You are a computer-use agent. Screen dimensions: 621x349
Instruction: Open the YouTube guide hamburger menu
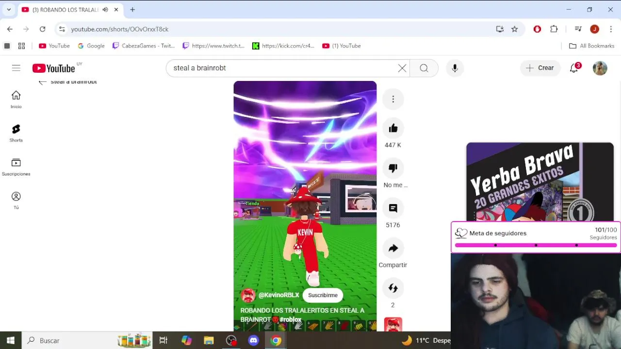tap(16, 68)
